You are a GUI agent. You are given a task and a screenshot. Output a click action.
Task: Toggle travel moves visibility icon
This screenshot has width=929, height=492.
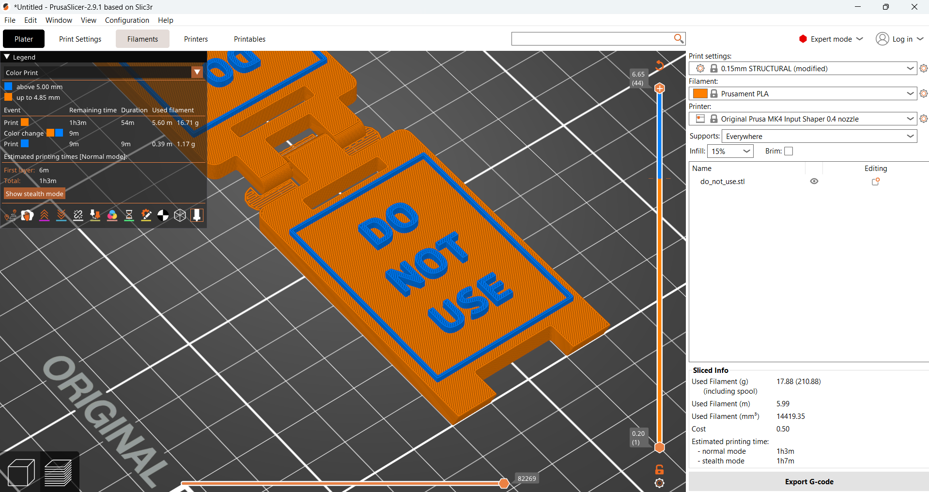click(x=10, y=215)
